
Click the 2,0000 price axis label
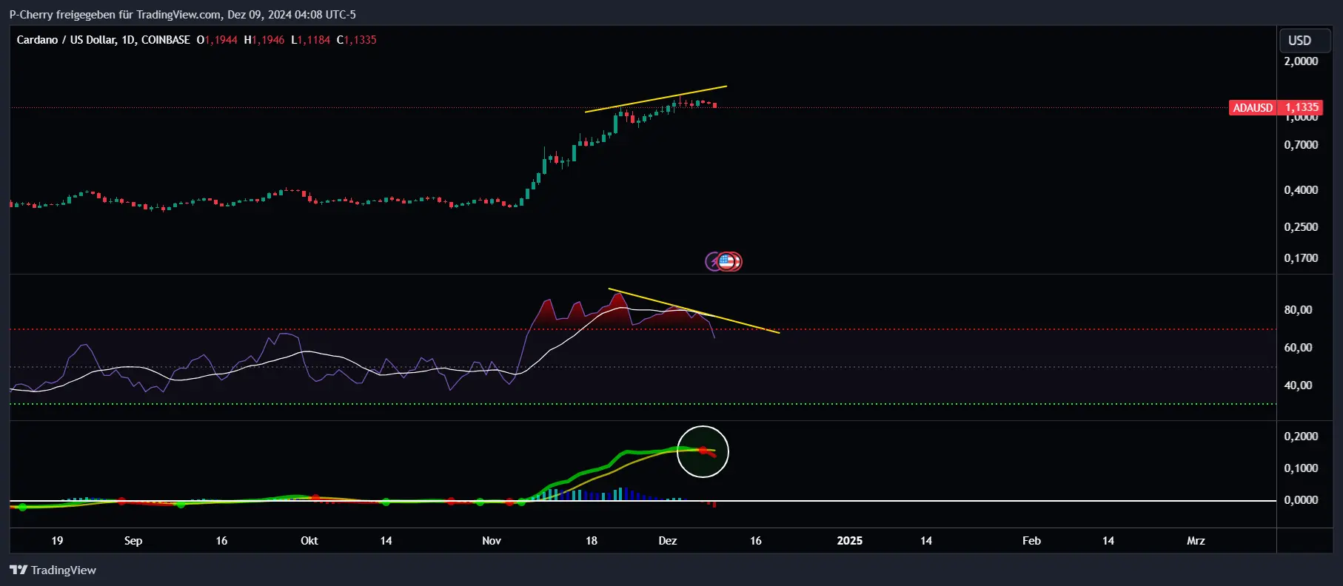(x=1301, y=61)
